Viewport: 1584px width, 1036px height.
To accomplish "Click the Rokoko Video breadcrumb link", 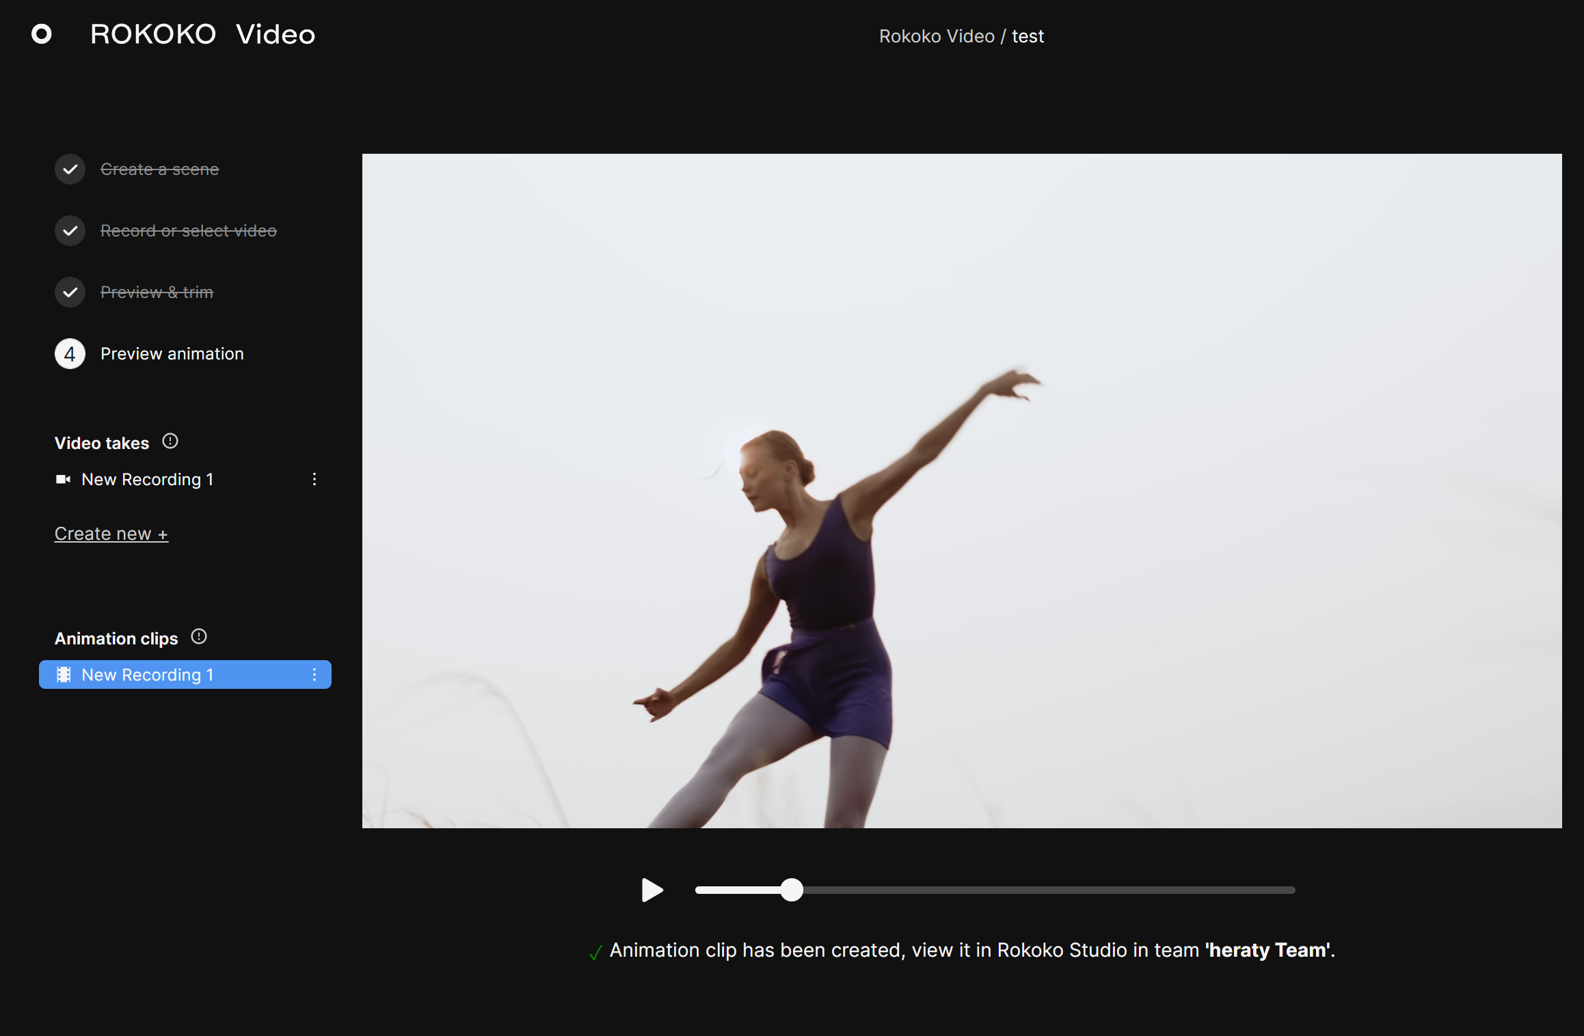I will pos(936,36).
